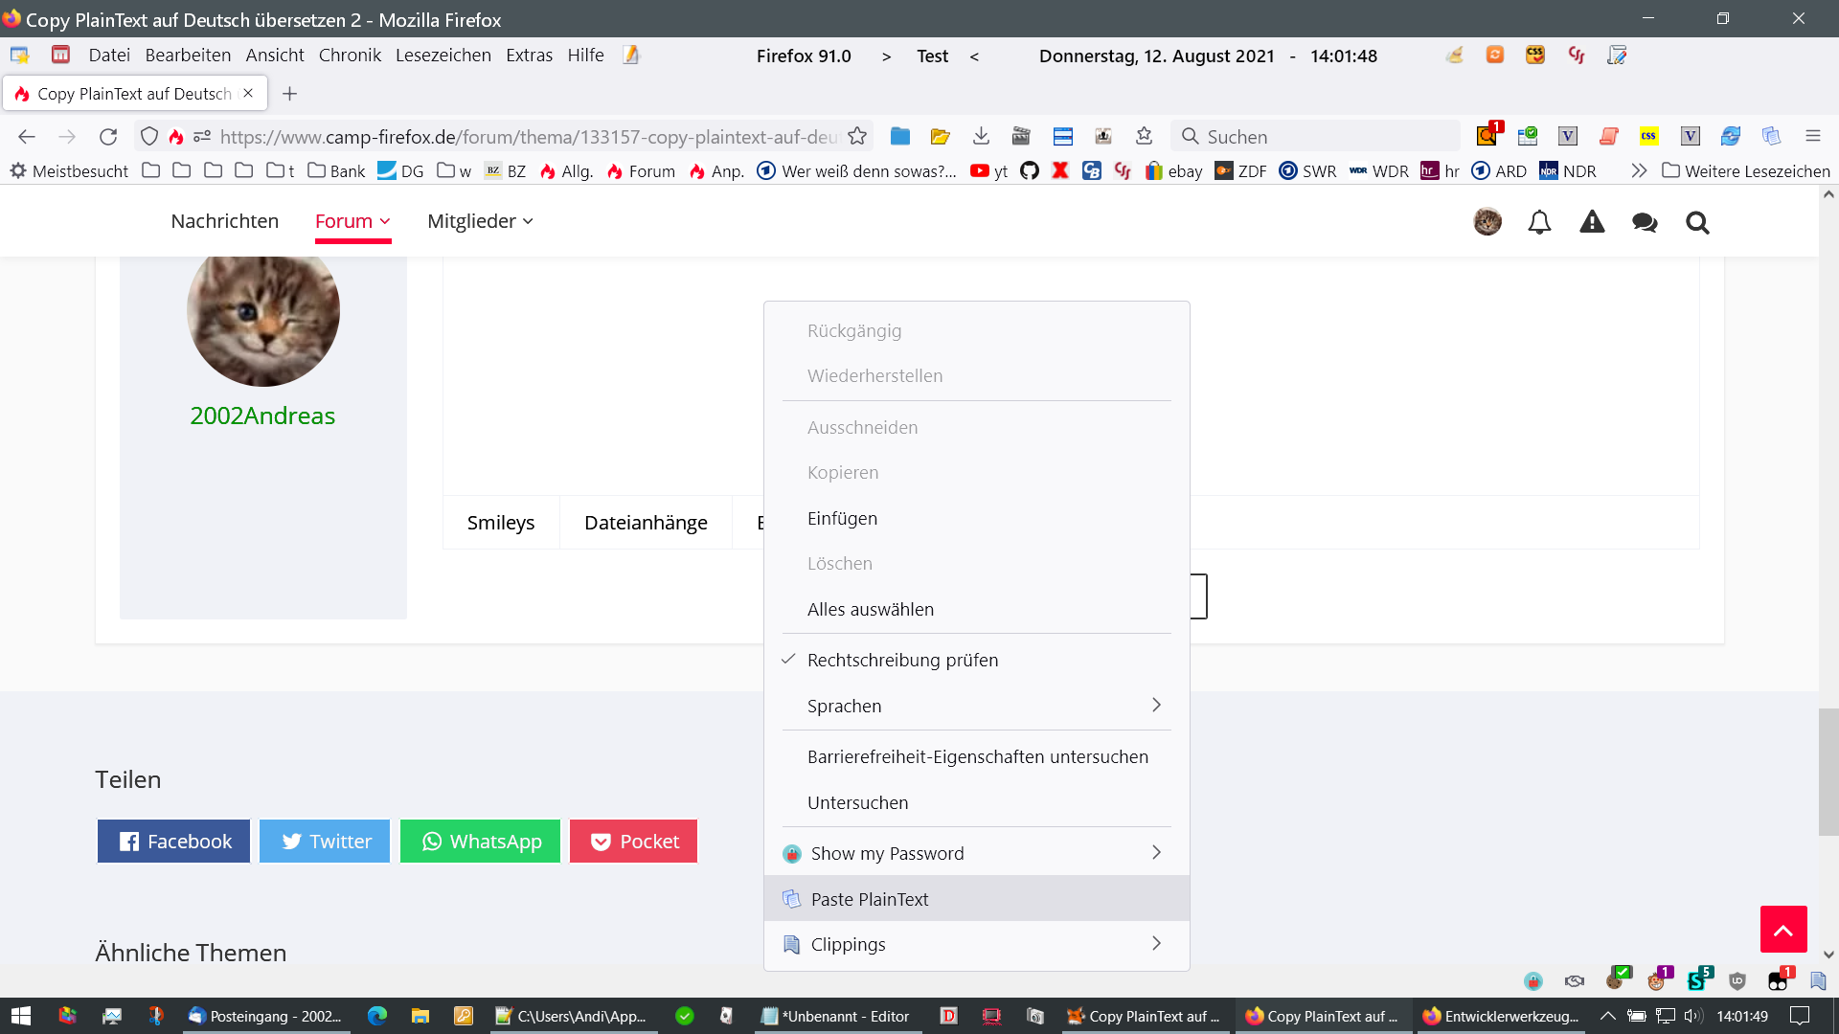The height and width of the screenshot is (1034, 1839).
Task: Open the Mitglieder dropdown menu
Action: click(480, 221)
